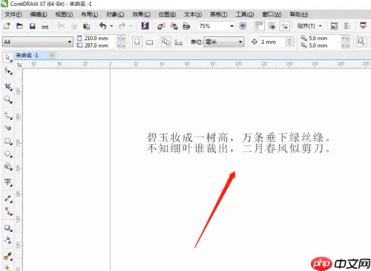Image resolution: width=371 pixels, height=271 pixels.
Task: Click the Publish to PDF icon
Action: (186, 26)
